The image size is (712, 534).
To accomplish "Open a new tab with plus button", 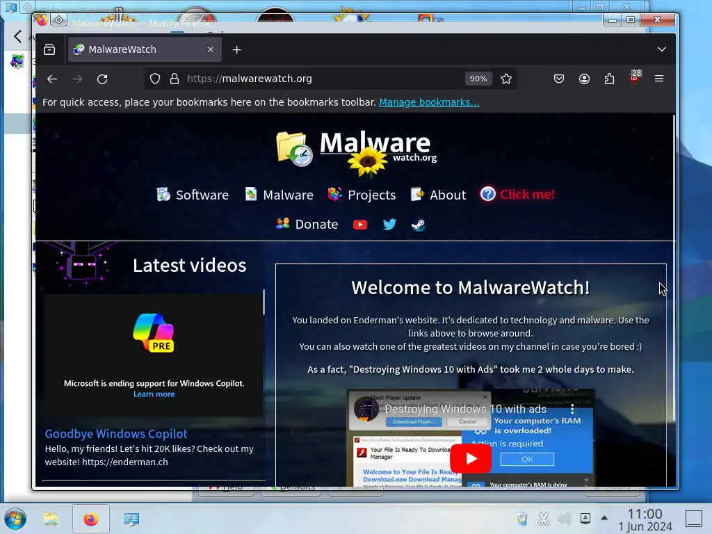I will tap(236, 50).
